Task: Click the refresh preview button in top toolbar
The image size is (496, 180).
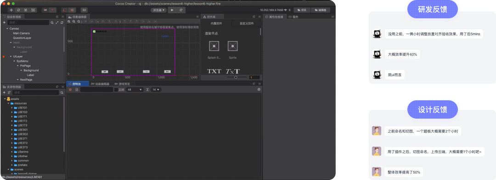Action: click(x=181, y=10)
